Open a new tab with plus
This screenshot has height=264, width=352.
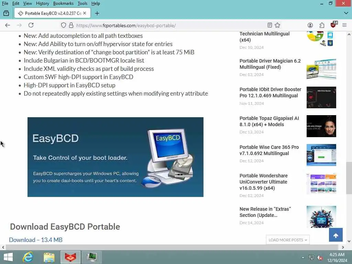pyautogui.click(x=97, y=13)
